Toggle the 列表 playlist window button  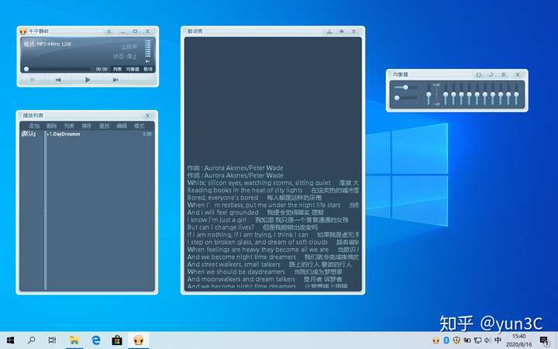118,69
